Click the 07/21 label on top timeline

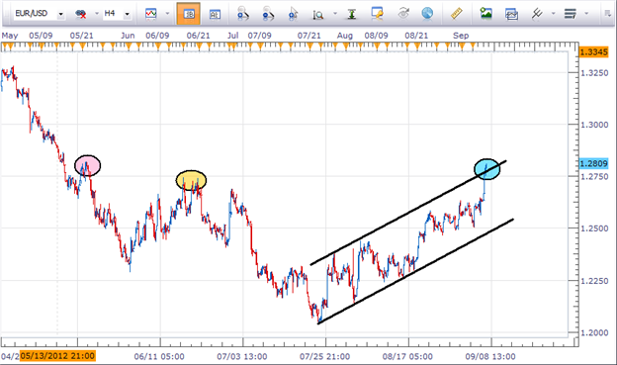309,36
